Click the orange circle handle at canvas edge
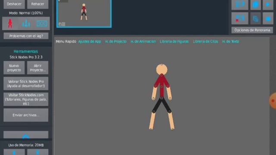The image size is (276, 155). (x=273, y=101)
